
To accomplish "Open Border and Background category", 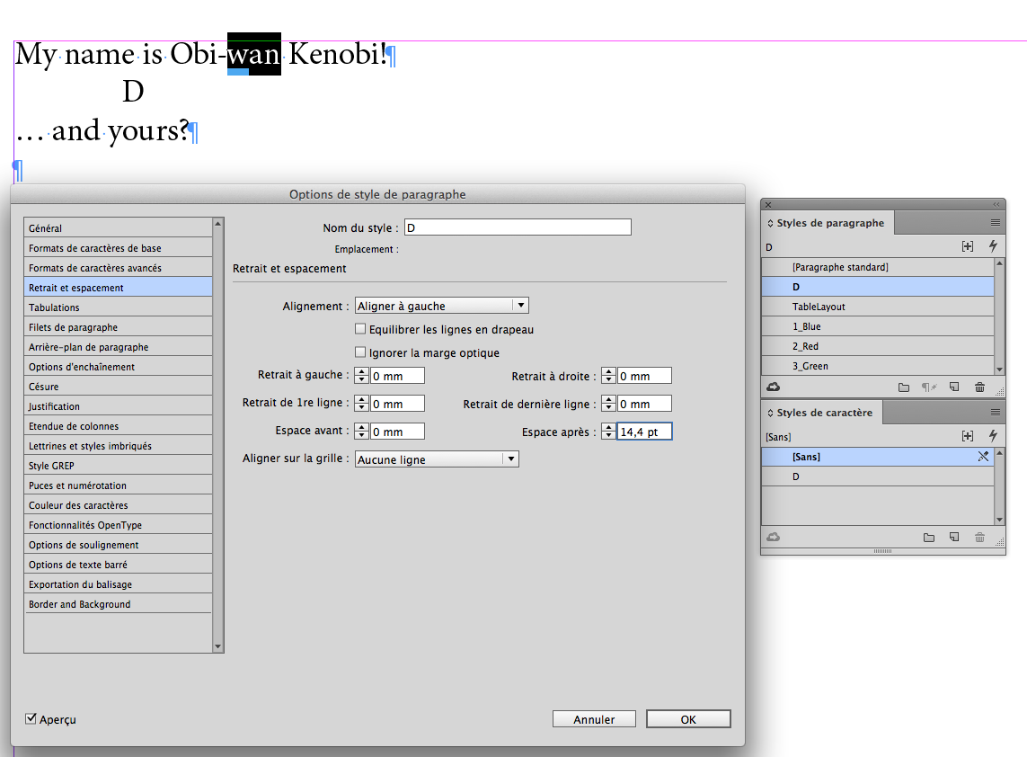I will pyautogui.click(x=118, y=604).
